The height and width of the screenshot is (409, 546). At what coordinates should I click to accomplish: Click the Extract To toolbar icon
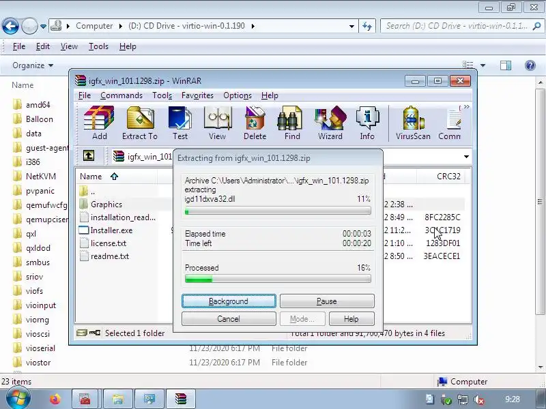click(x=140, y=123)
